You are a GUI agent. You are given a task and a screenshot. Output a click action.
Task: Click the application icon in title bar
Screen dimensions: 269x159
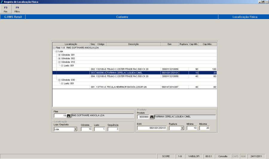2,2
